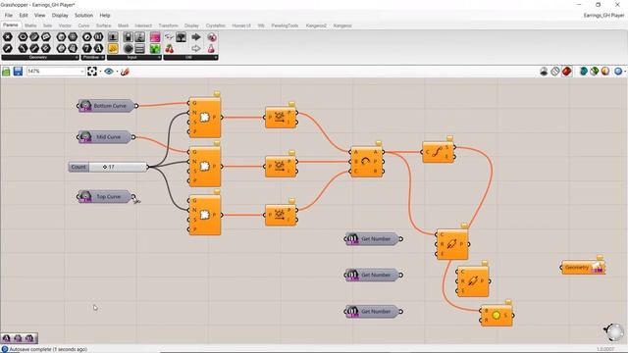
Task: Click the pink Gradient icon in Input group
Action: click(x=155, y=37)
